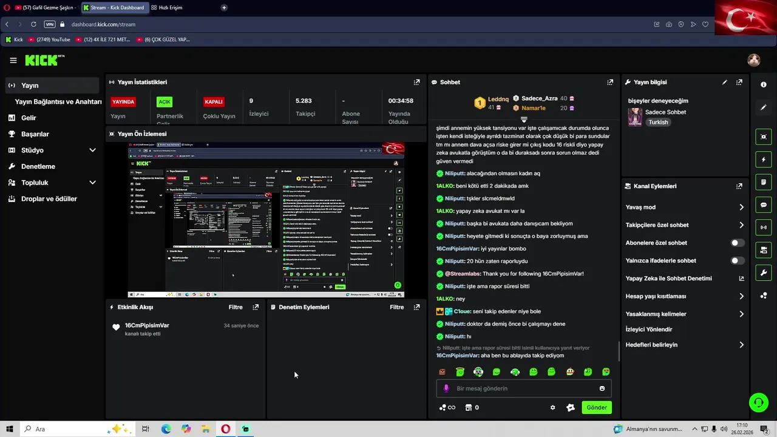The width and height of the screenshot is (777, 437).
Task: Open Droplar ve ödüller page
Action: [x=51, y=199]
